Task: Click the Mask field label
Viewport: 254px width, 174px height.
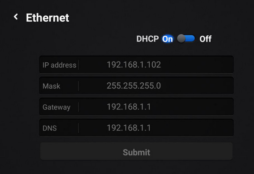Action: pos(52,86)
